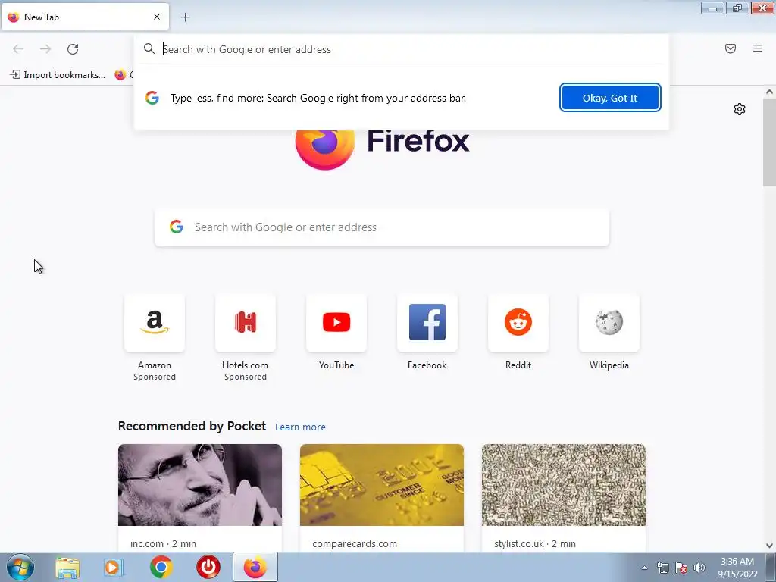This screenshot has width=776, height=582.
Task: Click the Show desktop button at taskbar end
Action: click(771, 568)
